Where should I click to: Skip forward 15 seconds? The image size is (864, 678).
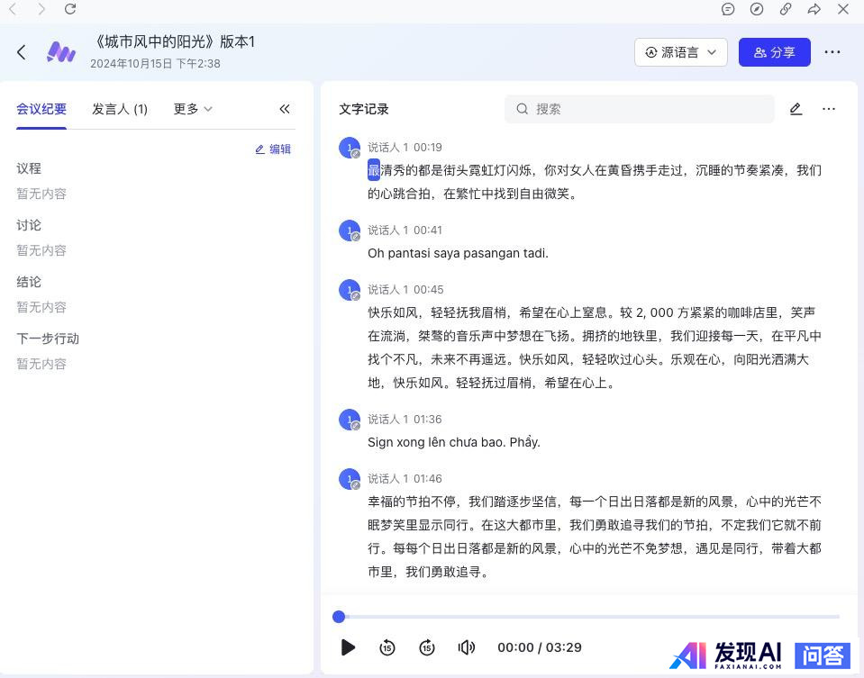427,647
